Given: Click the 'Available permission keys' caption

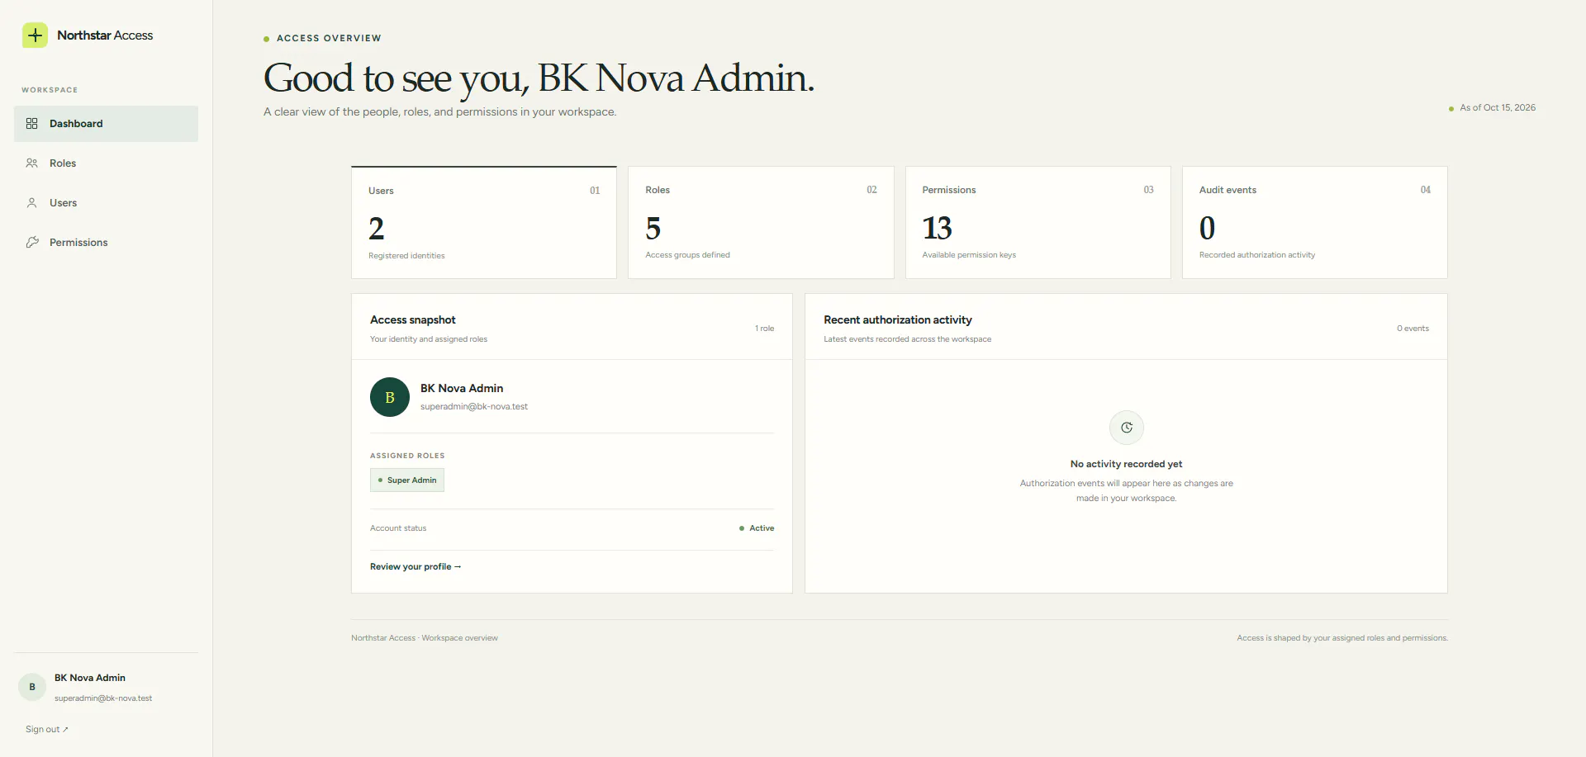Looking at the screenshot, I should [x=969, y=255].
